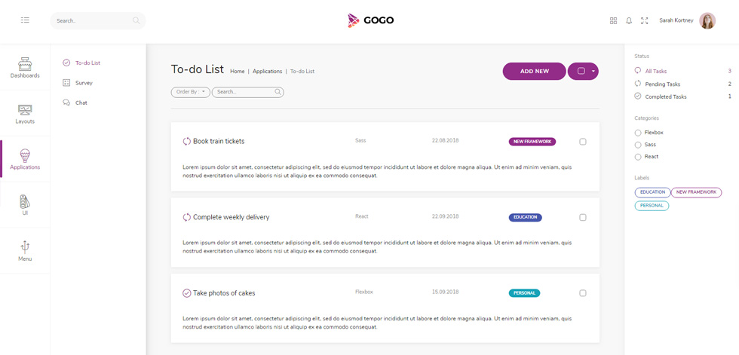The width and height of the screenshot is (739, 355).
Task: Open the notifications bell icon
Action: point(629,20)
